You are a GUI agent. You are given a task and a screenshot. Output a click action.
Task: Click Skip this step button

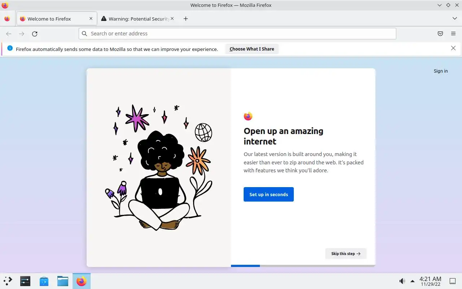pyautogui.click(x=346, y=254)
